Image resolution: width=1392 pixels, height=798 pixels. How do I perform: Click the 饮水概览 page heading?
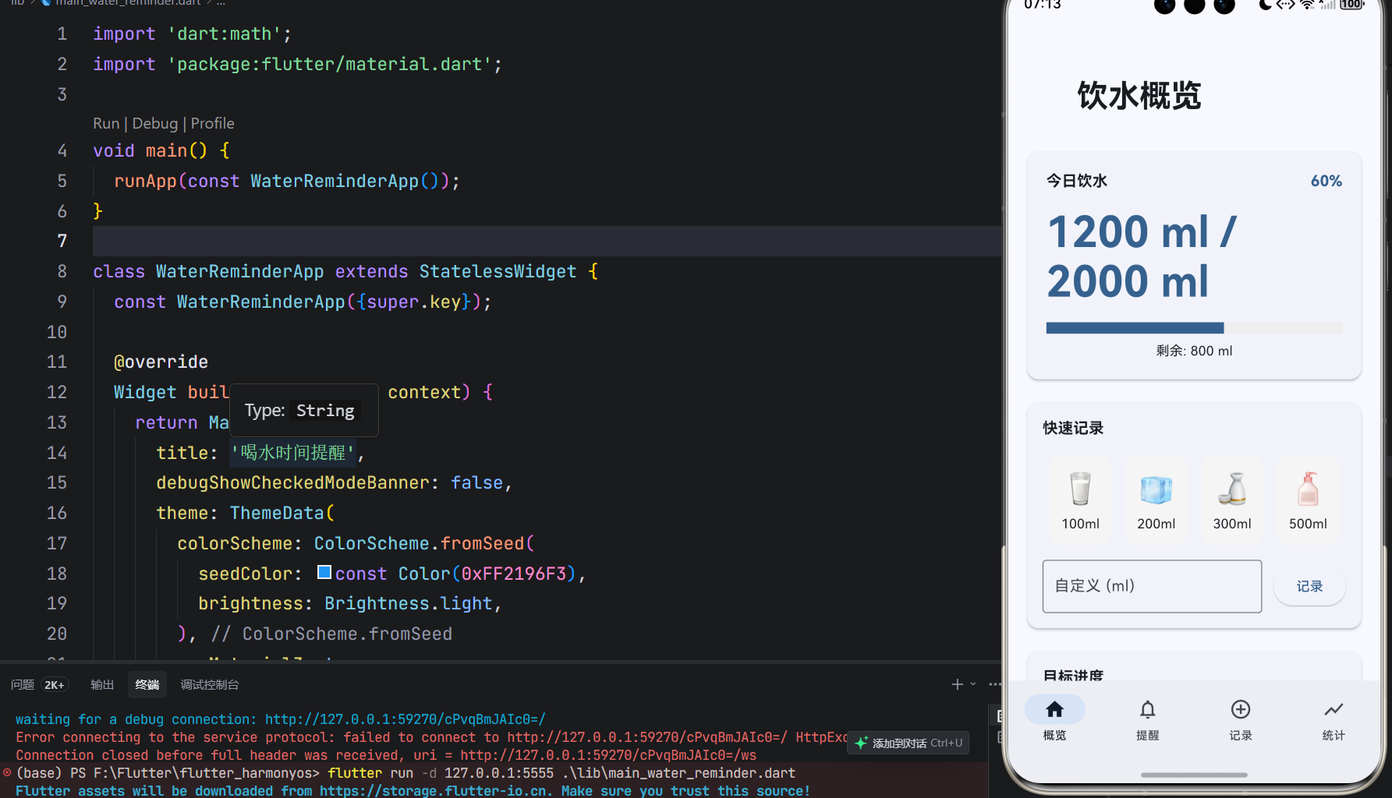pos(1139,96)
